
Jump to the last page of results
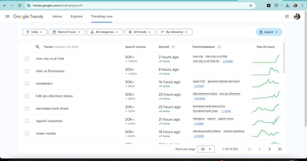[x=280, y=149]
